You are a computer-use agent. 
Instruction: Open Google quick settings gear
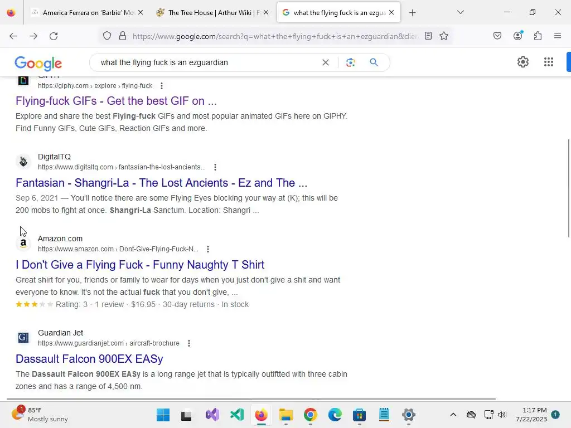coord(523,62)
